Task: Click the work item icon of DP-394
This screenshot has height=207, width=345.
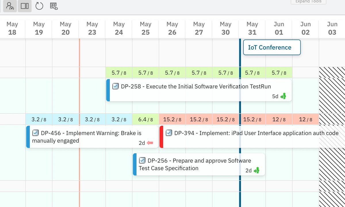Action: pyautogui.click(x=169, y=133)
